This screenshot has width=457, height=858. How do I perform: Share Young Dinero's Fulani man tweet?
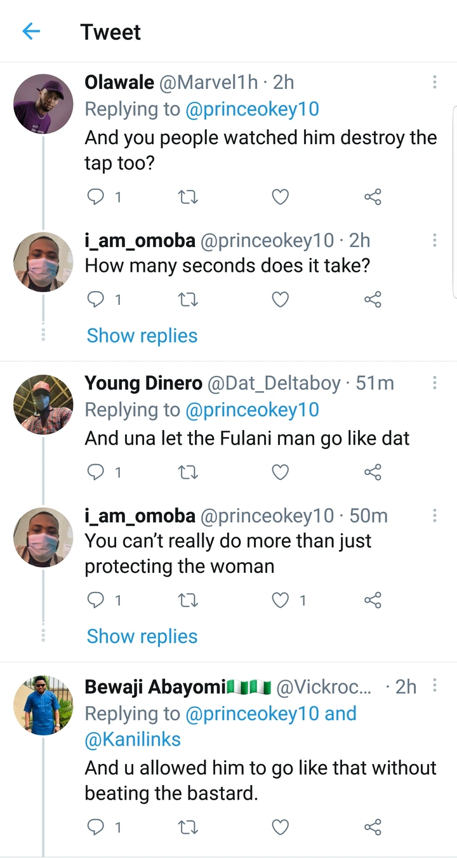click(x=373, y=472)
